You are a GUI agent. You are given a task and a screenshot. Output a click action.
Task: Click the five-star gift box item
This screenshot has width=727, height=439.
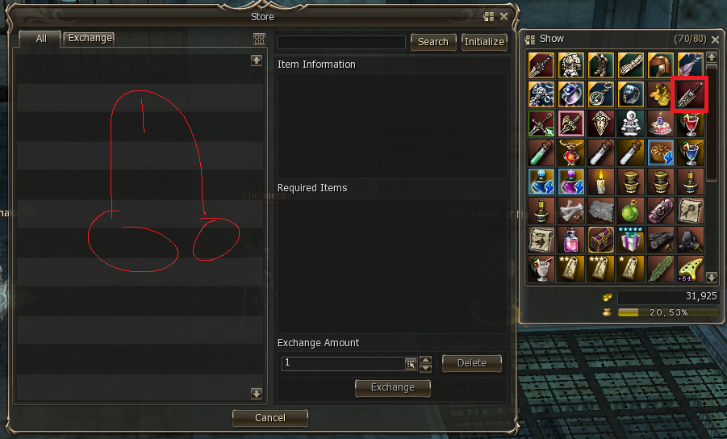point(630,240)
